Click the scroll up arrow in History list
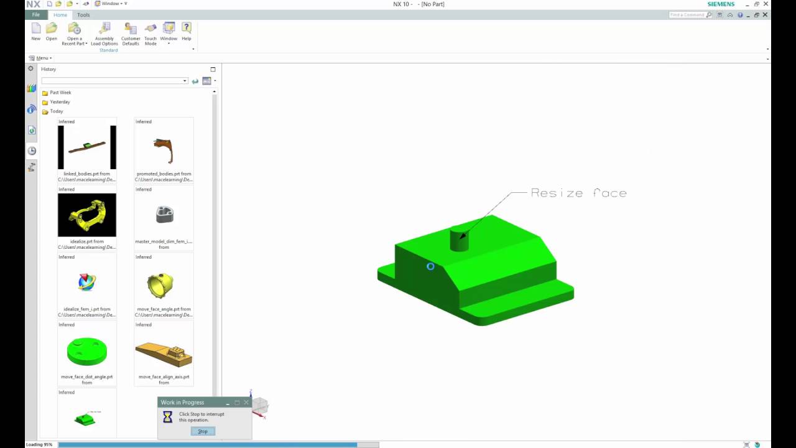The height and width of the screenshot is (448, 796). pyautogui.click(x=215, y=92)
